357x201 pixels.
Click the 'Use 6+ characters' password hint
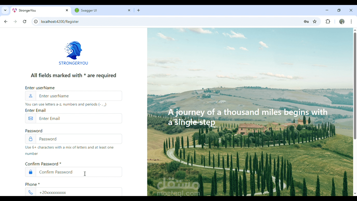click(x=69, y=150)
